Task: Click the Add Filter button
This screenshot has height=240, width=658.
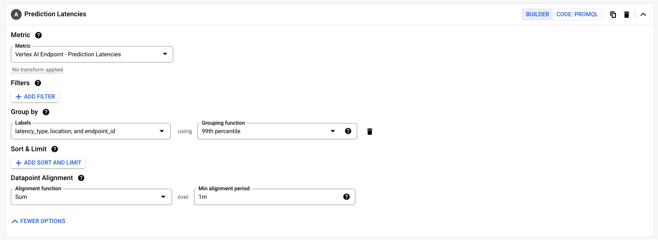Action: pos(35,97)
